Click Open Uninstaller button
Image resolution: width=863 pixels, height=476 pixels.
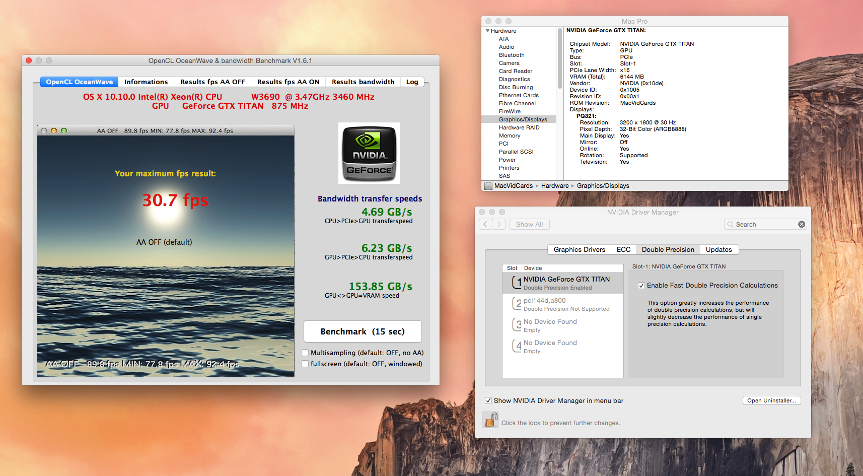point(771,400)
